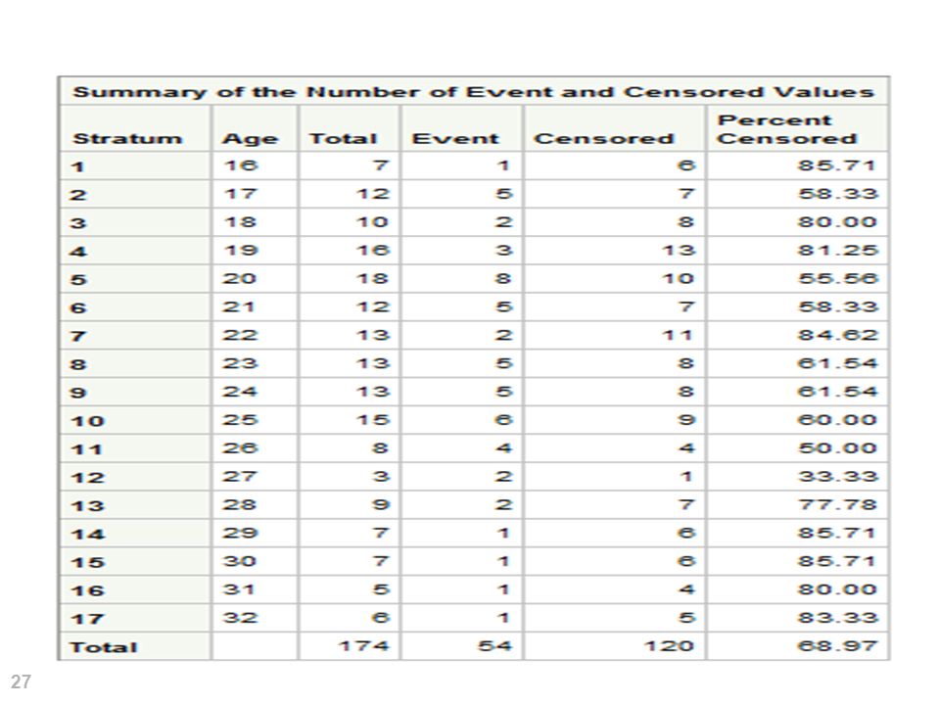Click slide page number 27
940x705 pixels.
click(21, 681)
